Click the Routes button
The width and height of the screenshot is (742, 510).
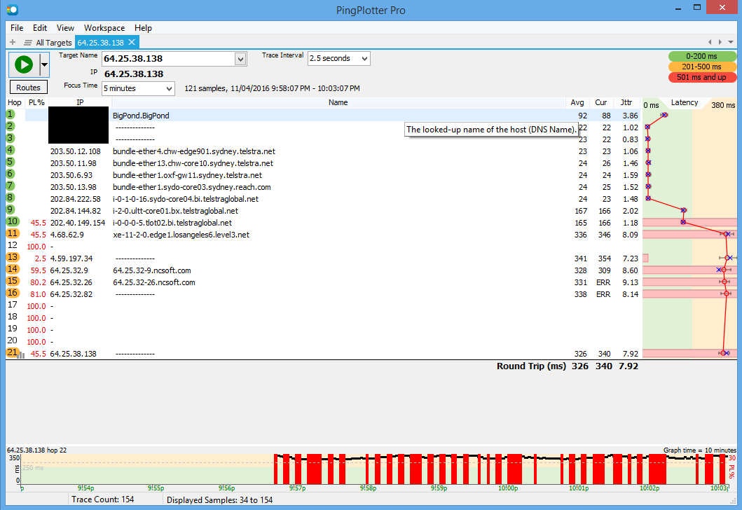click(29, 88)
